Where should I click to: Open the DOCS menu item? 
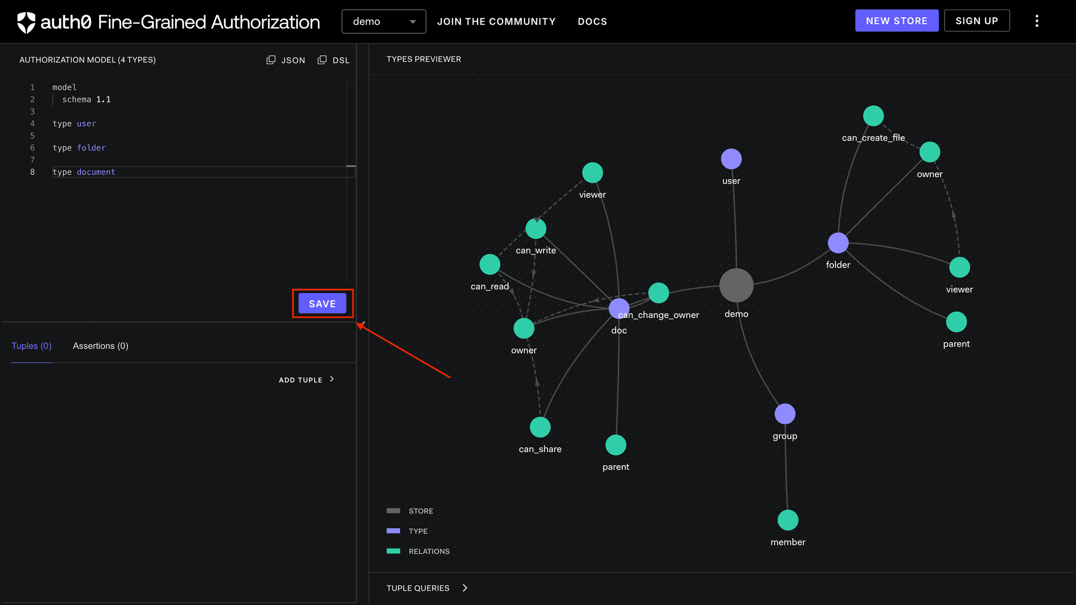[592, 22]
